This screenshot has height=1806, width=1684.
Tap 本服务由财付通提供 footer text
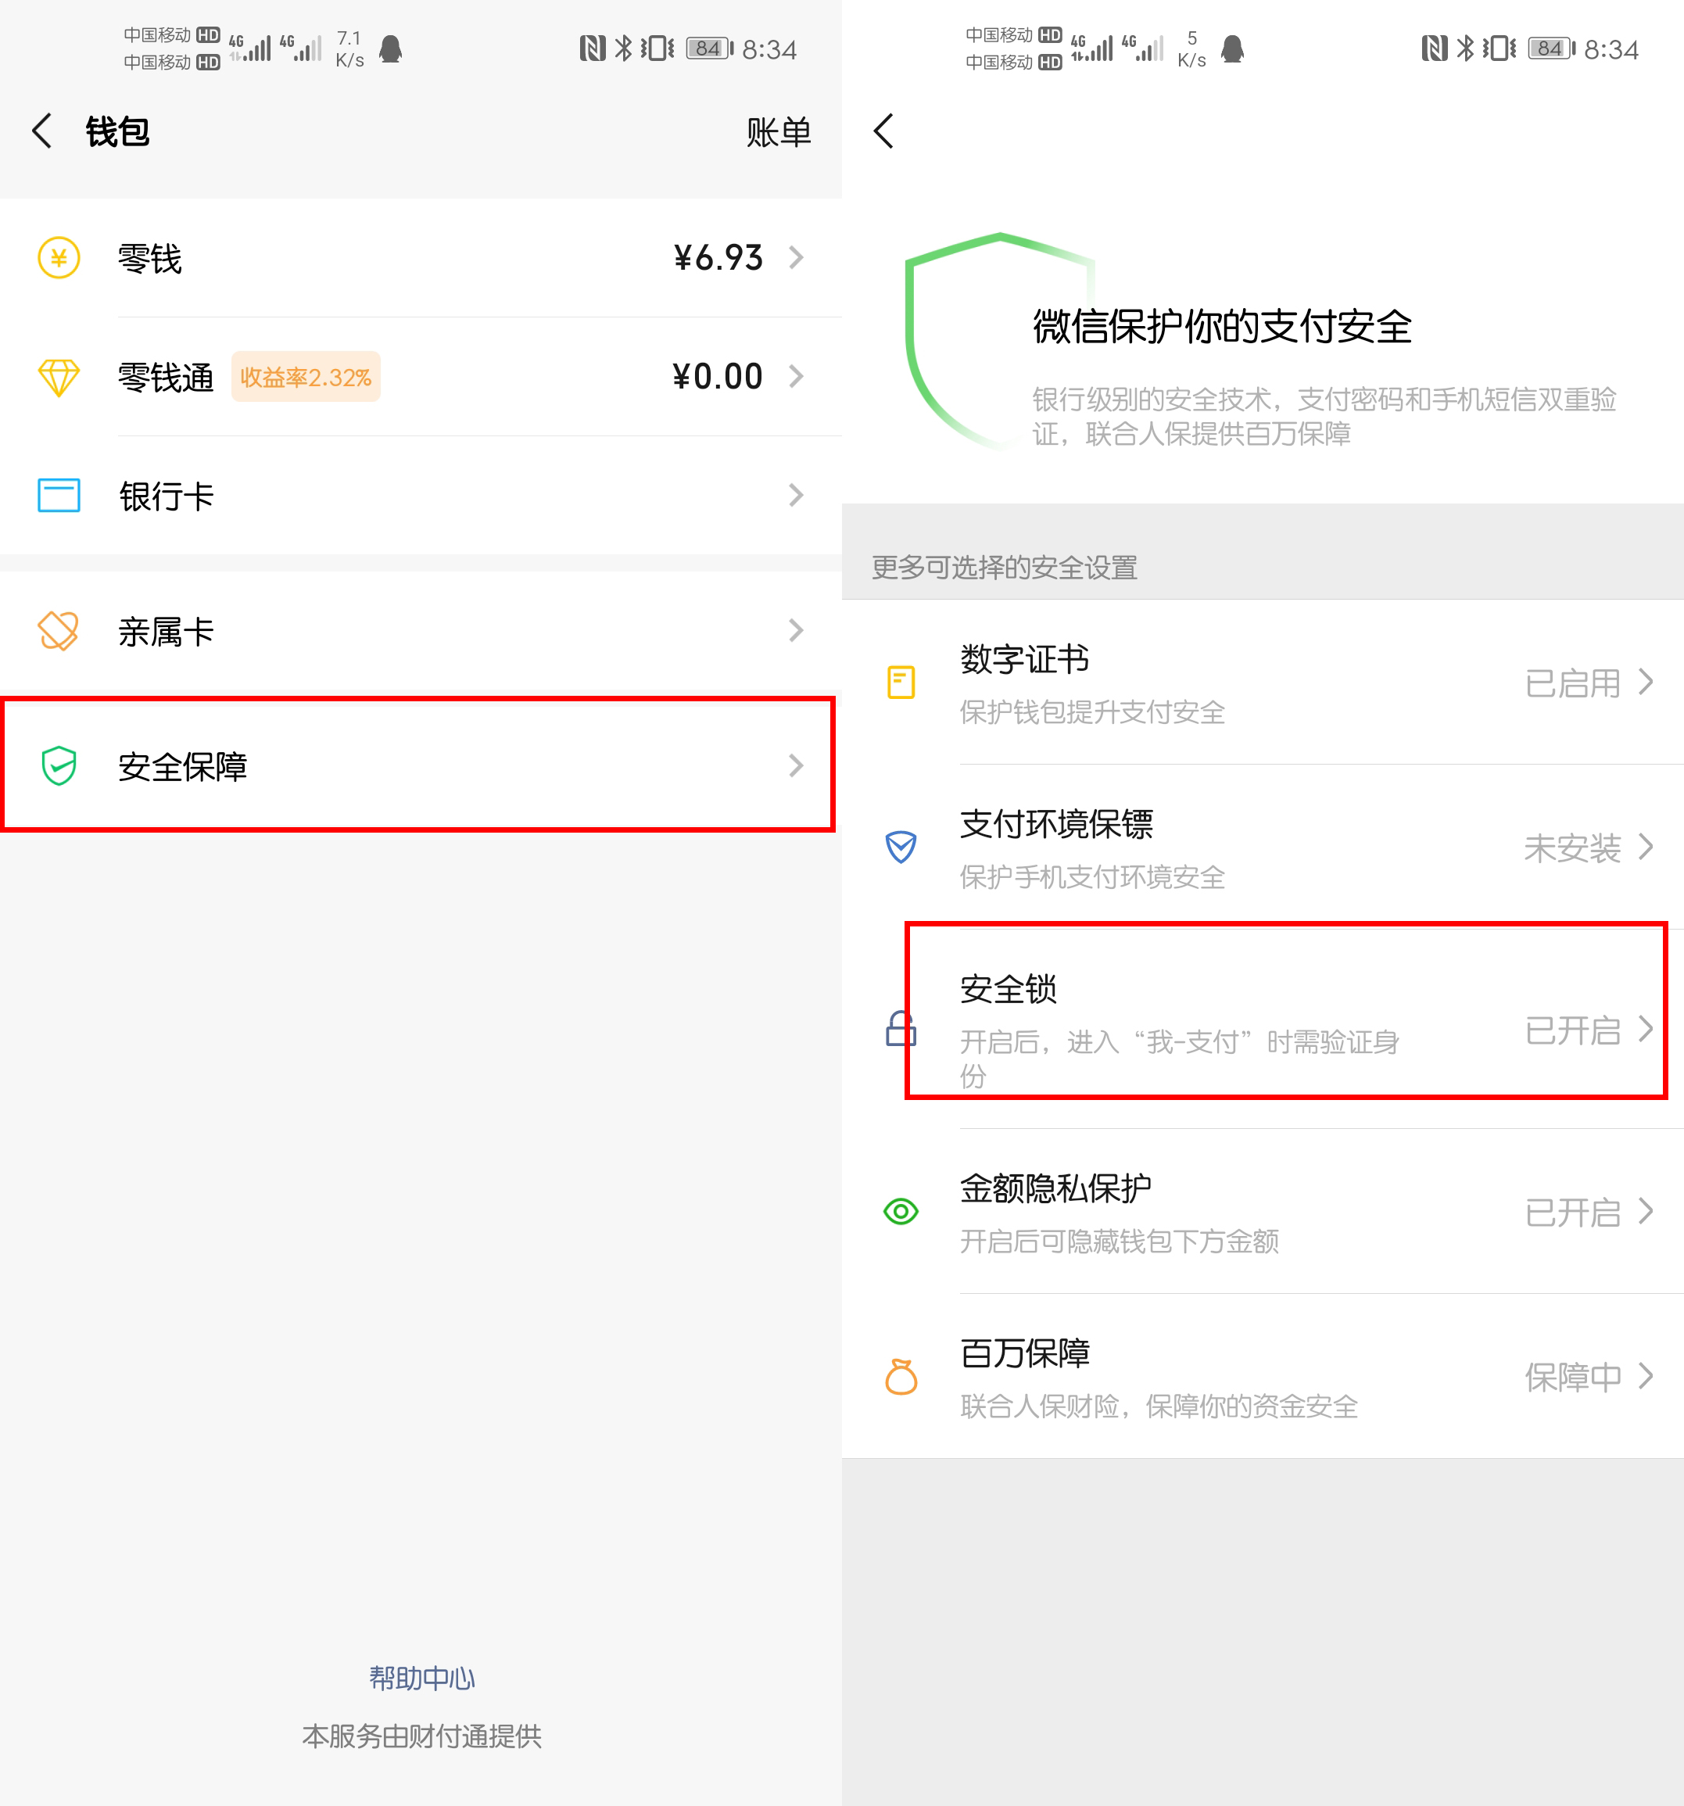point(421,1736)
